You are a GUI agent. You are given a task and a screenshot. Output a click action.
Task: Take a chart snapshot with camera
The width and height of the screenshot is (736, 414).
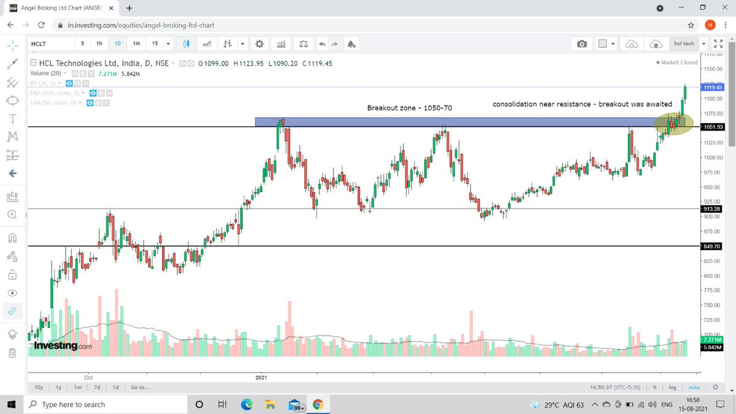(581, 44)
